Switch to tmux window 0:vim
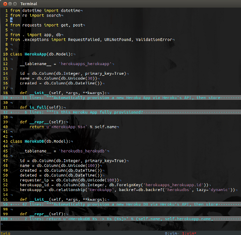241x235 pixels. [x=172, y=233]
